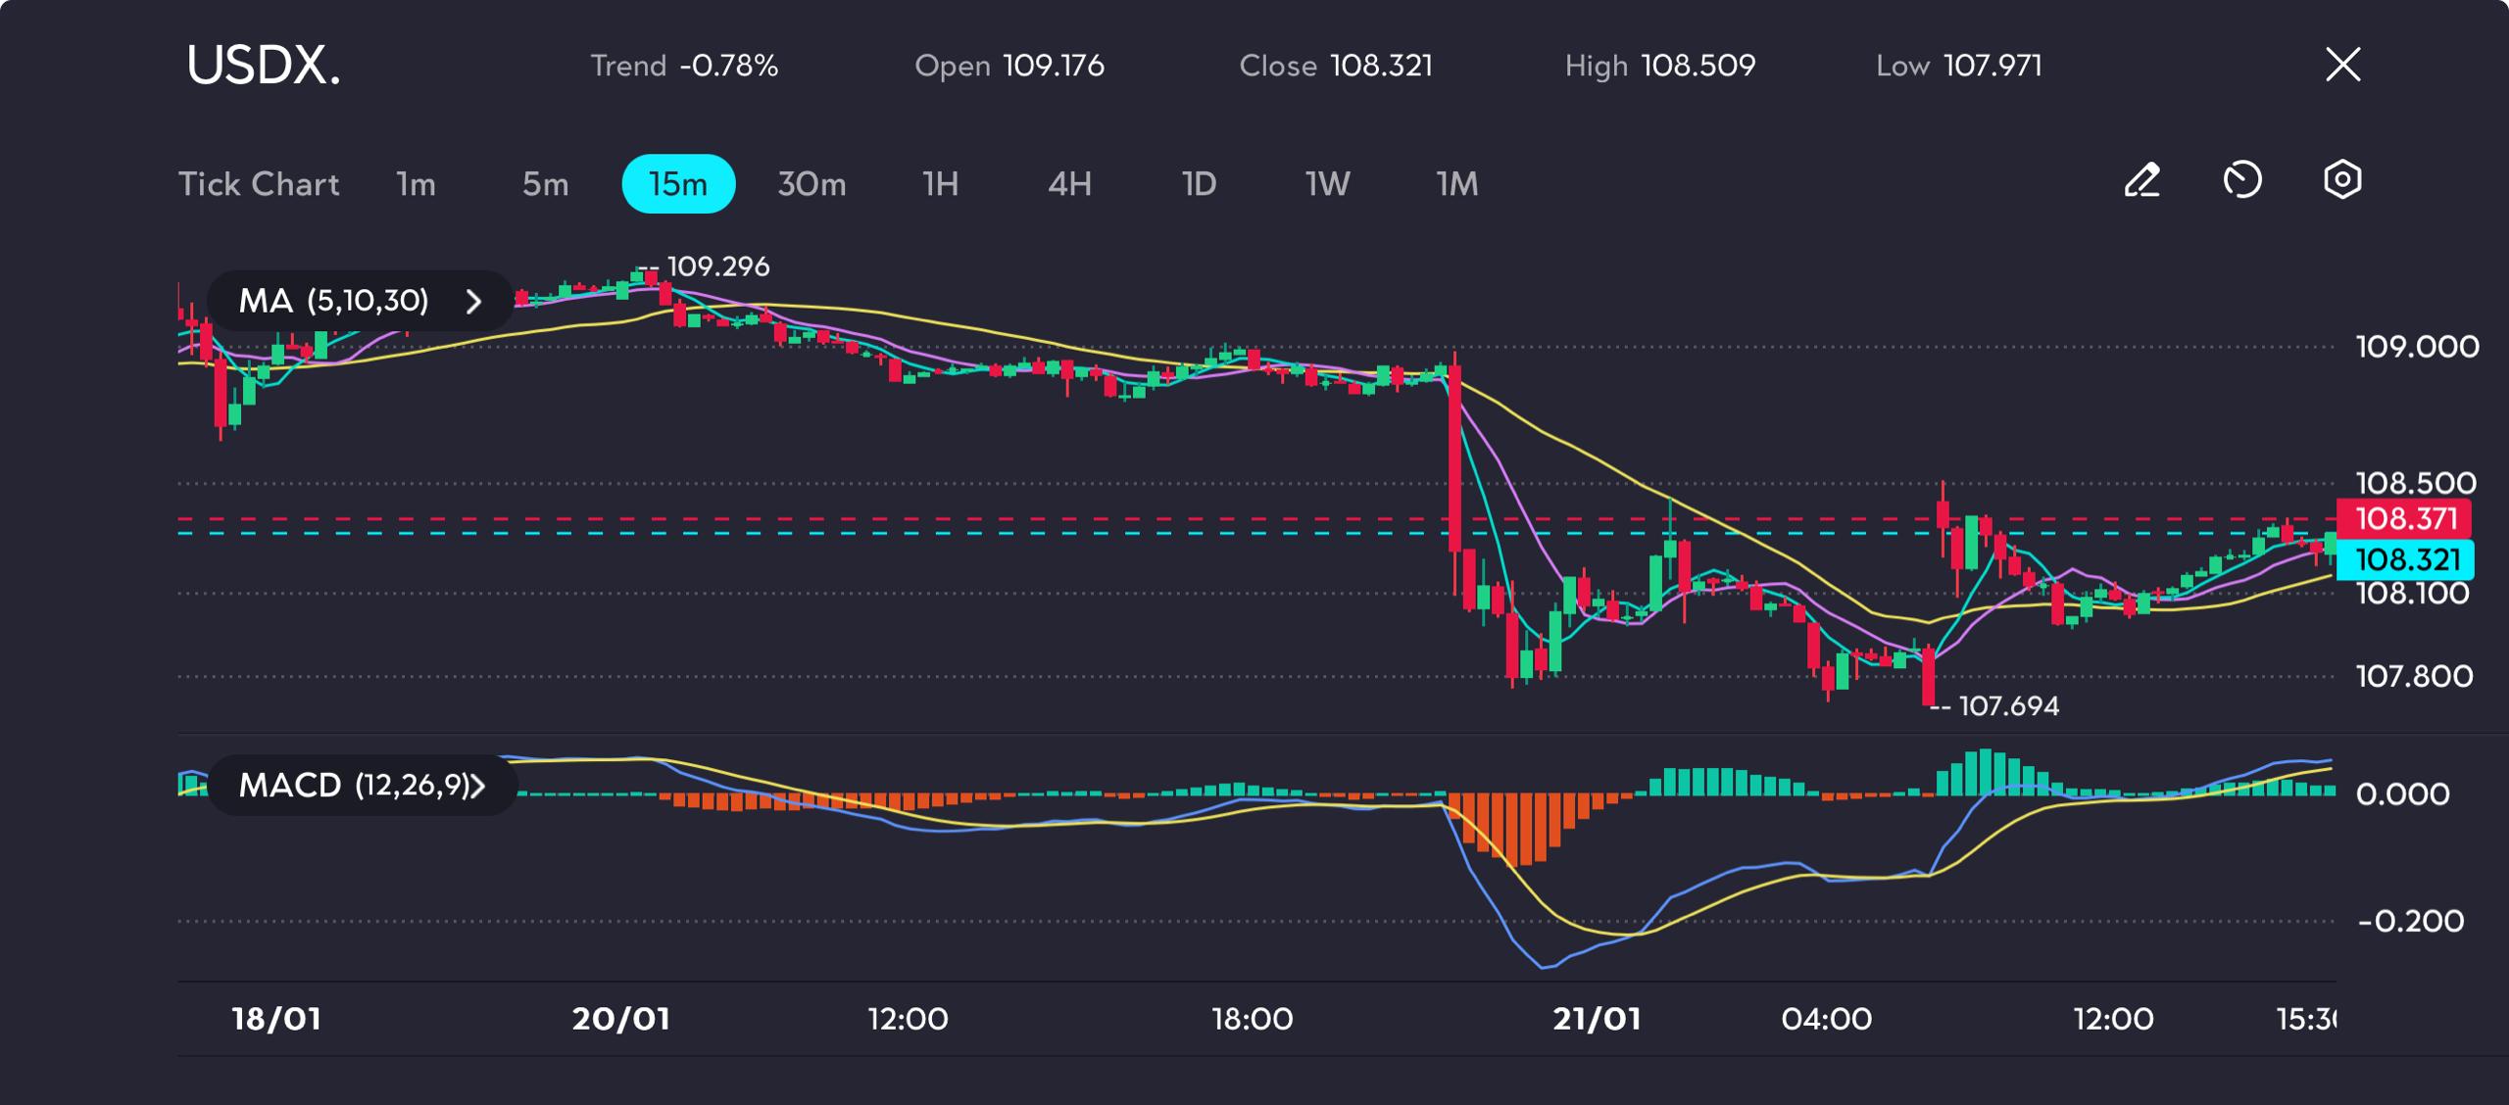The height and width of the screenshot is (1105, 2509).
Task: Select the 4H timeframe
Action: 1070,184
